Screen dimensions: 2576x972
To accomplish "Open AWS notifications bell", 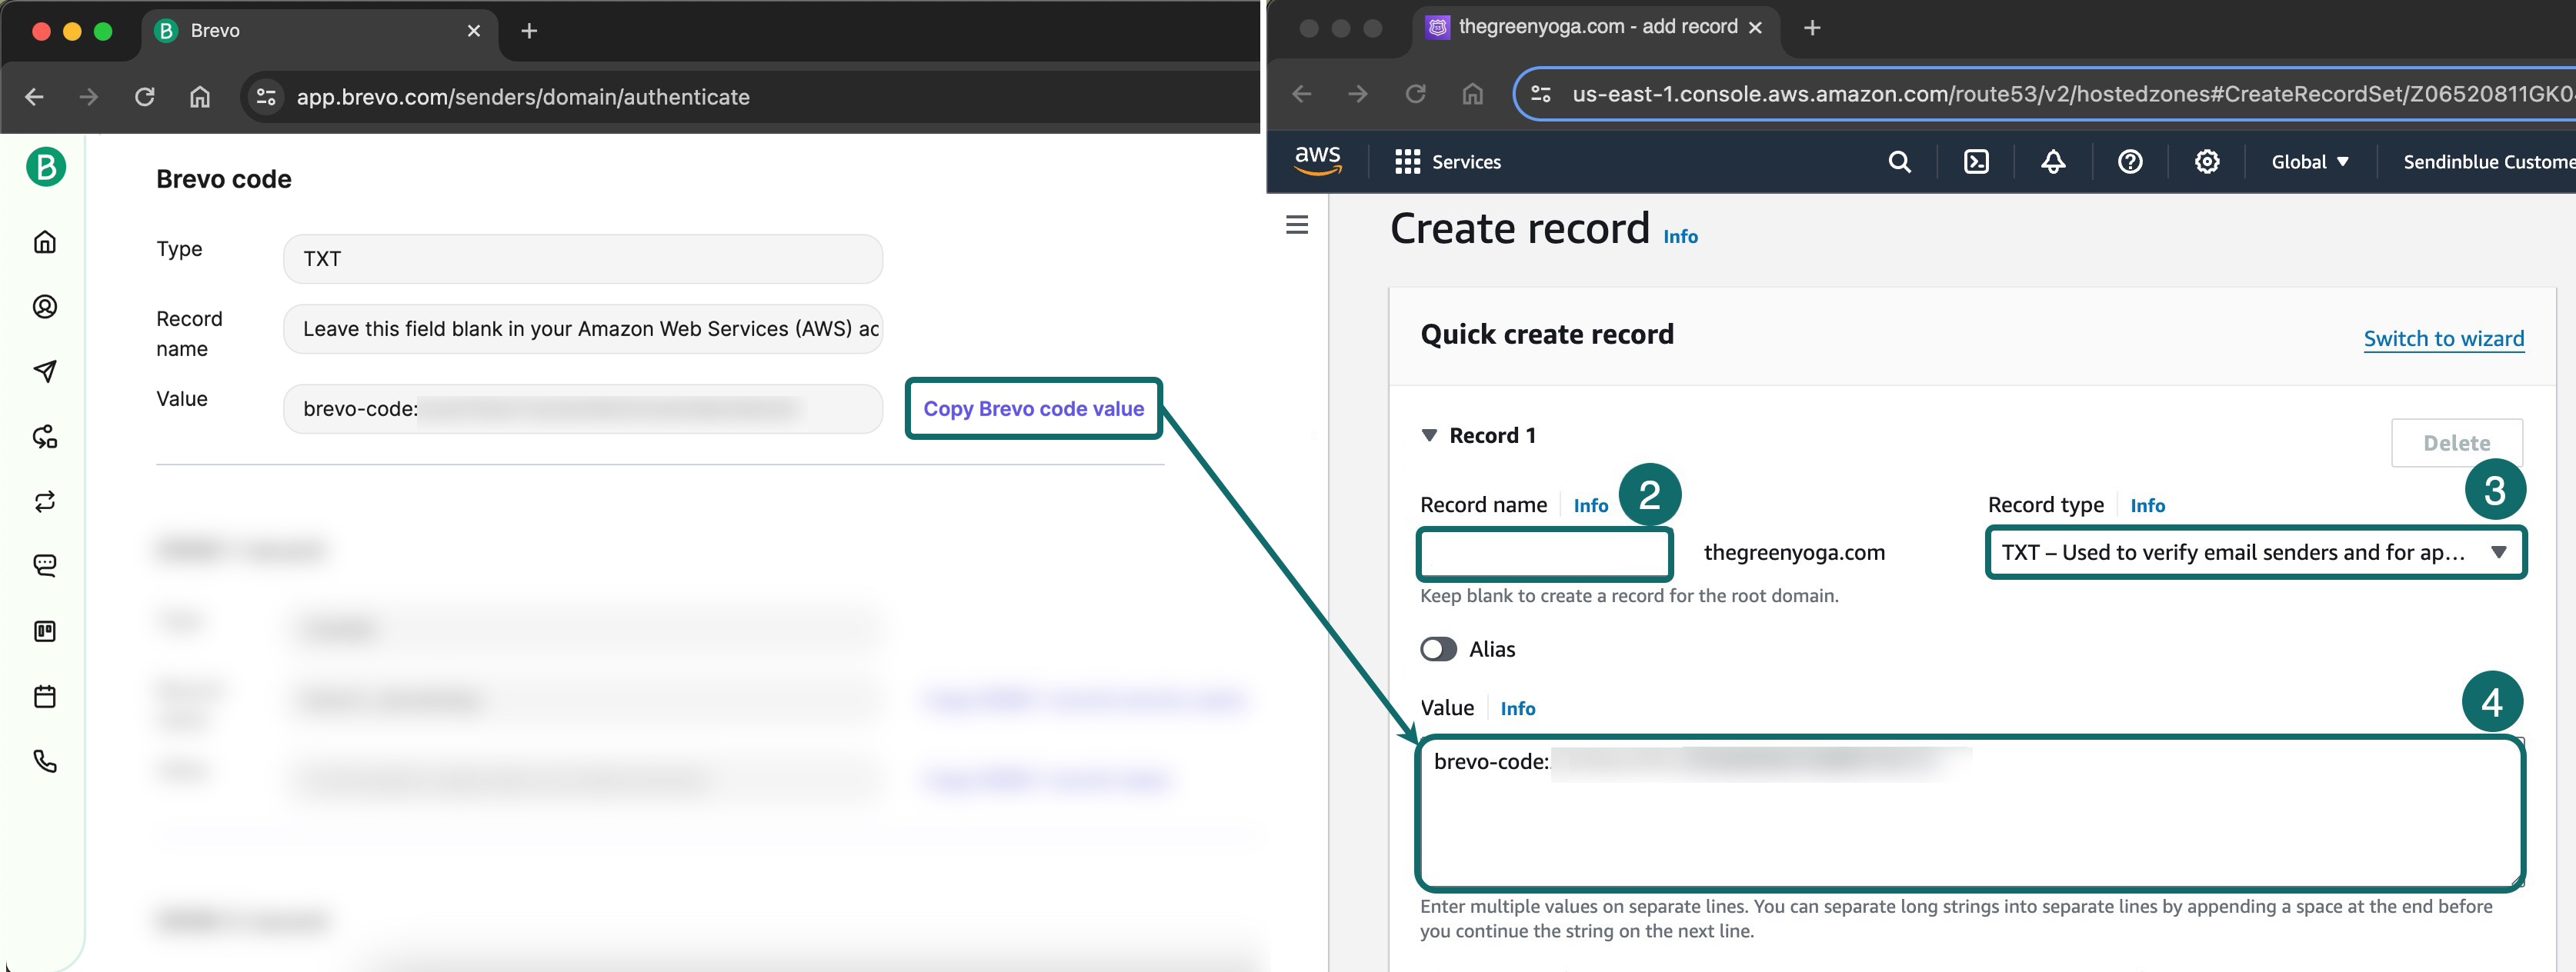I will (2053, 161).
